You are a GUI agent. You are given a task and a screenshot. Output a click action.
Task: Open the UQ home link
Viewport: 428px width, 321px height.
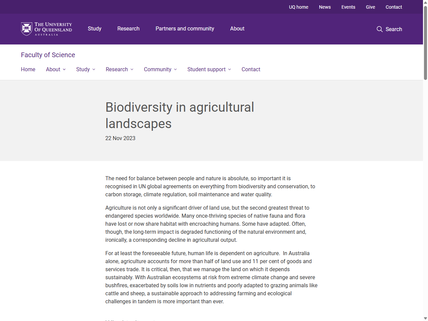(x=299, y=7)
